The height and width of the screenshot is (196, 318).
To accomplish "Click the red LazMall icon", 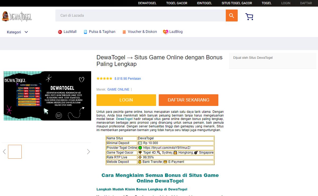I will pos(60,32).
